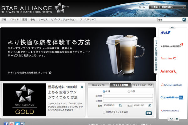Screen dimensions: 188x125
Task: Focus the site search input field
Action: pos(170,20)
